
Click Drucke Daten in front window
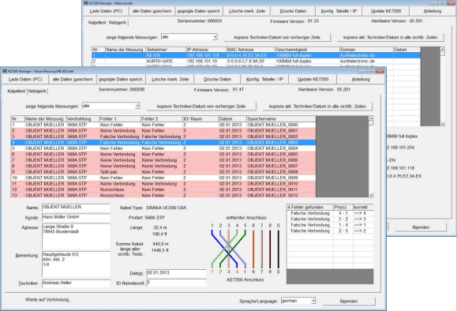point(217,79)
